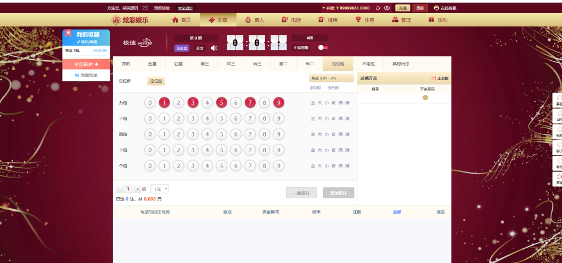Image resolution: width=562 pixels, height=263 pixels.
Task: Click the 充值 recharge button
Action: point(402,8)
